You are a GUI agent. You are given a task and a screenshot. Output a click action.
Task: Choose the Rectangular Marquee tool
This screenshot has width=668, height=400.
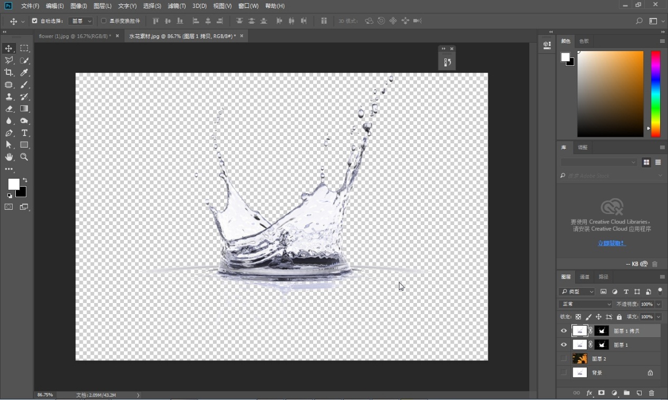pyautogui.click(x=24, y=48)
